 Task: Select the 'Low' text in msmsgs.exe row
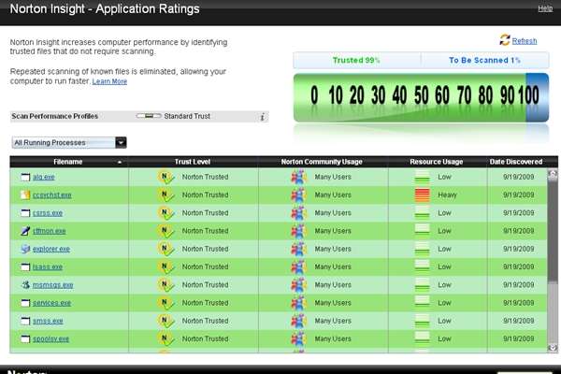click(444, 285)
